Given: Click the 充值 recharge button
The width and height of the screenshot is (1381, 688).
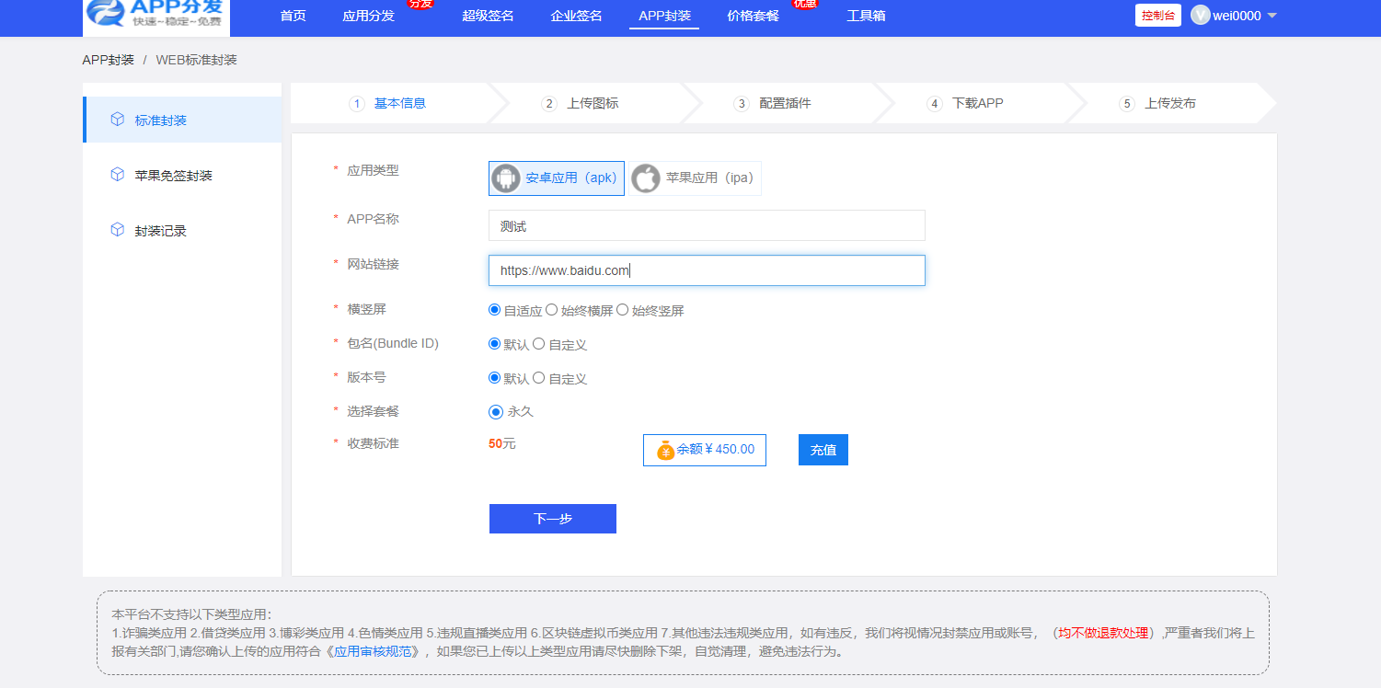Looking at the screenshot, I should (x=823, y=450).
